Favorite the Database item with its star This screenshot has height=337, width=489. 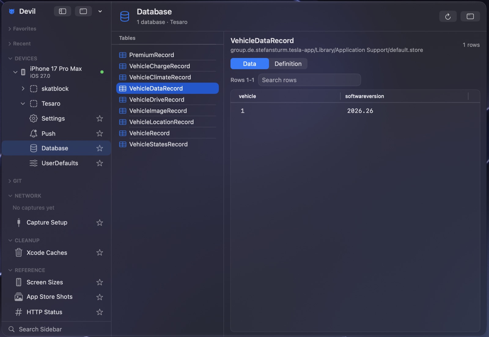tap(100, 148)
